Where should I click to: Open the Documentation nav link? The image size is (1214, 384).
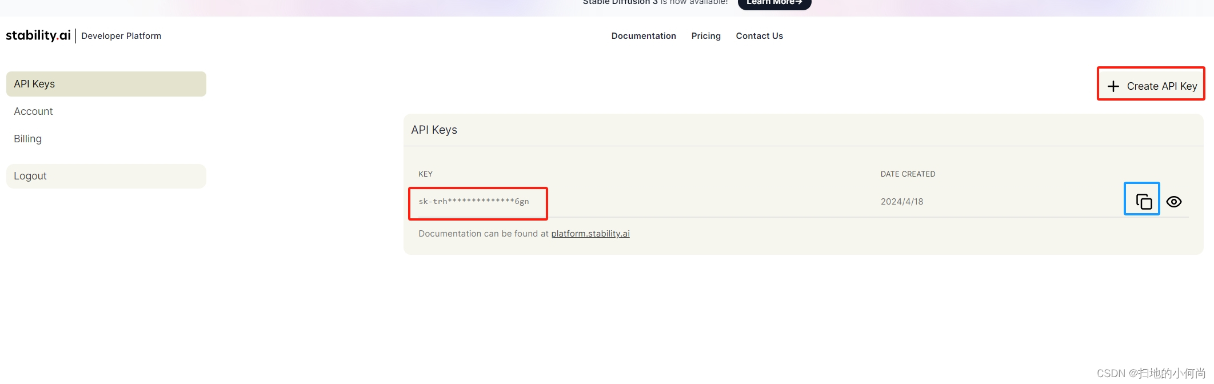644,35
